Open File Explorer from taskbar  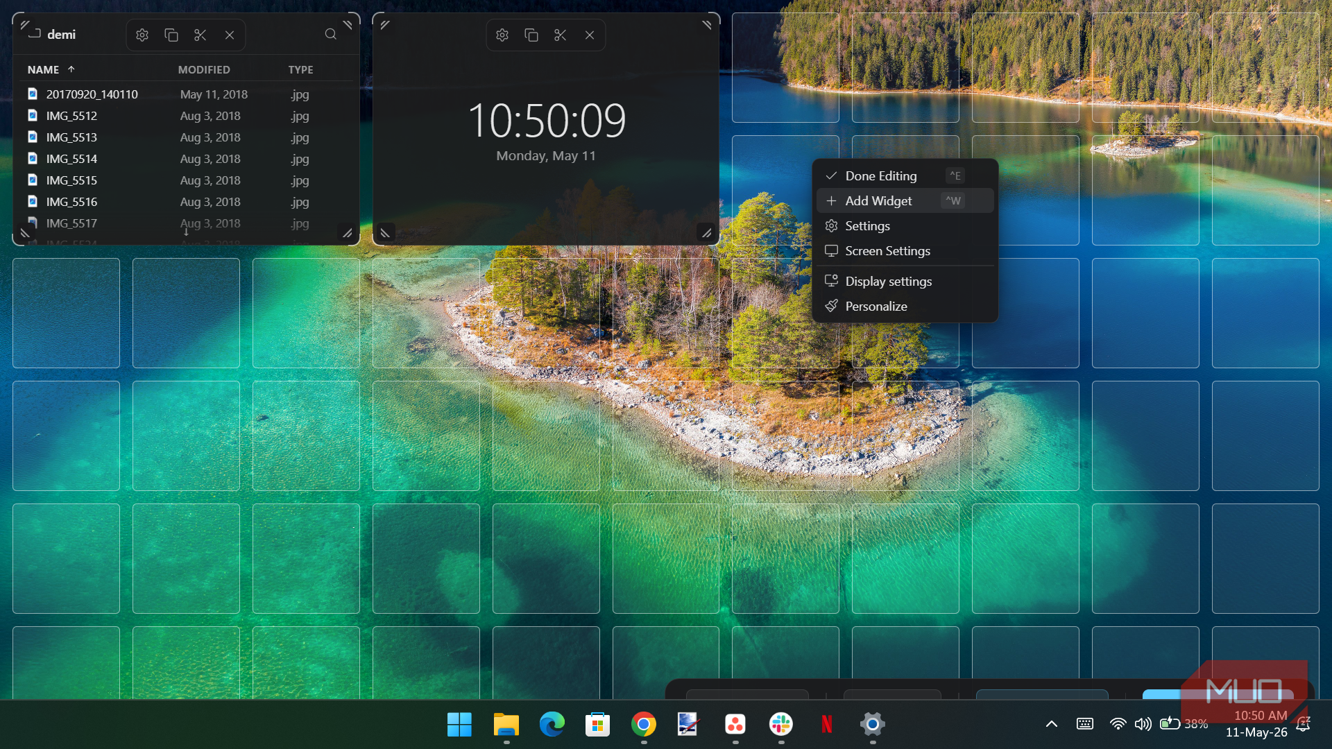click(506, 725)
